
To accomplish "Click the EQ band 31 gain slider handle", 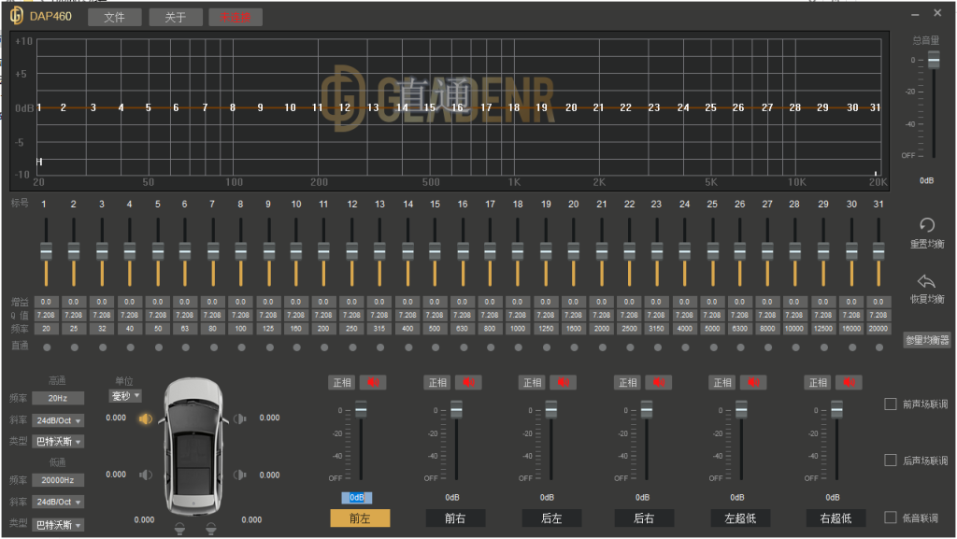I will [878, 251].
